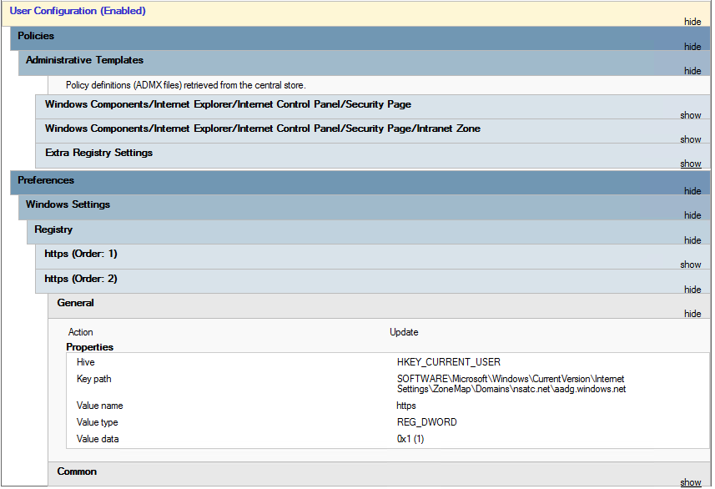Viewport: 715px width, 489px height.
Task: Click the User Configuration (Enabled) heading
Action: click(78, 11)
